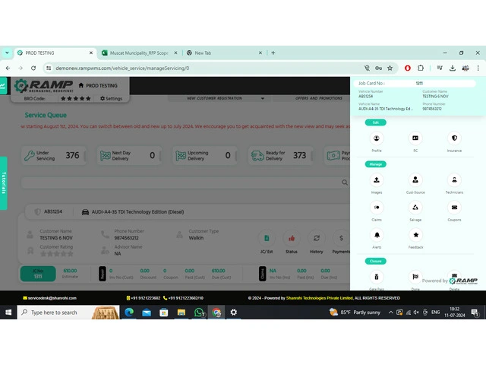
Task: Open the Insurance shield icon
Action: tap(454, 138)
